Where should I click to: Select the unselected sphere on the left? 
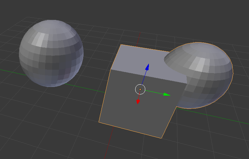(x=51, y=53)
